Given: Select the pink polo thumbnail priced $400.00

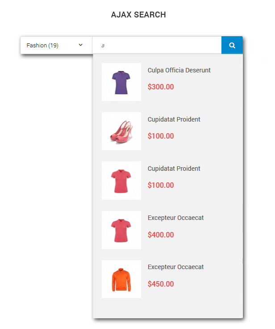Looking at the screenshot, I should [121, 230].
